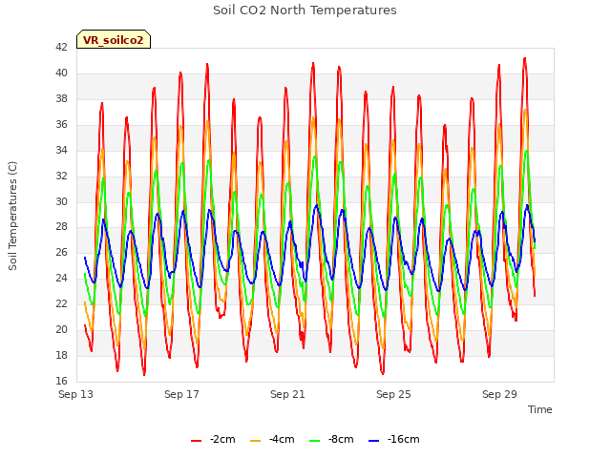Click the 28 y-axis tick label
This screenshot has height=458, width=611.
click(61, 227)
